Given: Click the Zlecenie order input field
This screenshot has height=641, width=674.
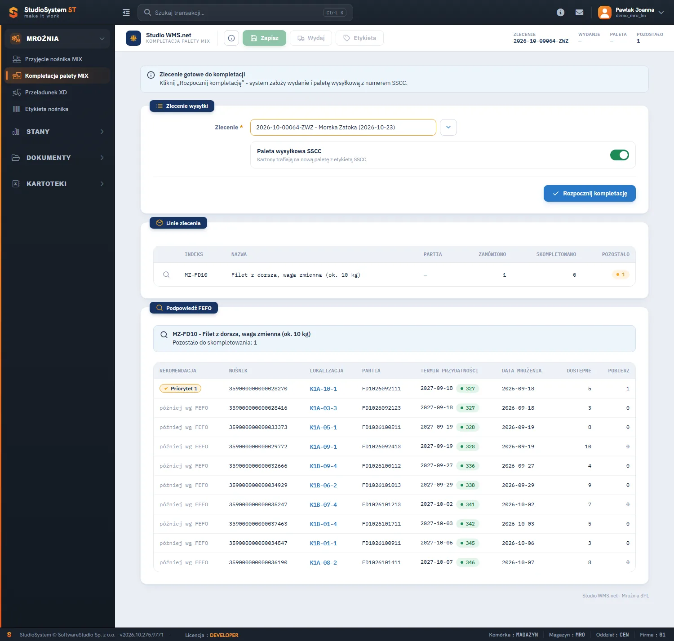Looking at the screenshot, I should (343, 127).
